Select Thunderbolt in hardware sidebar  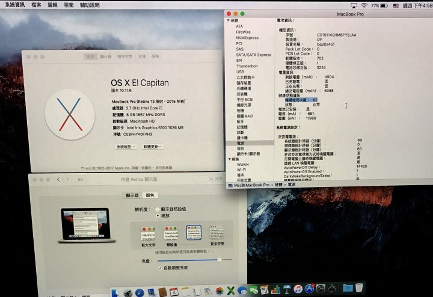pyautogui.click(x=247, y=66)
